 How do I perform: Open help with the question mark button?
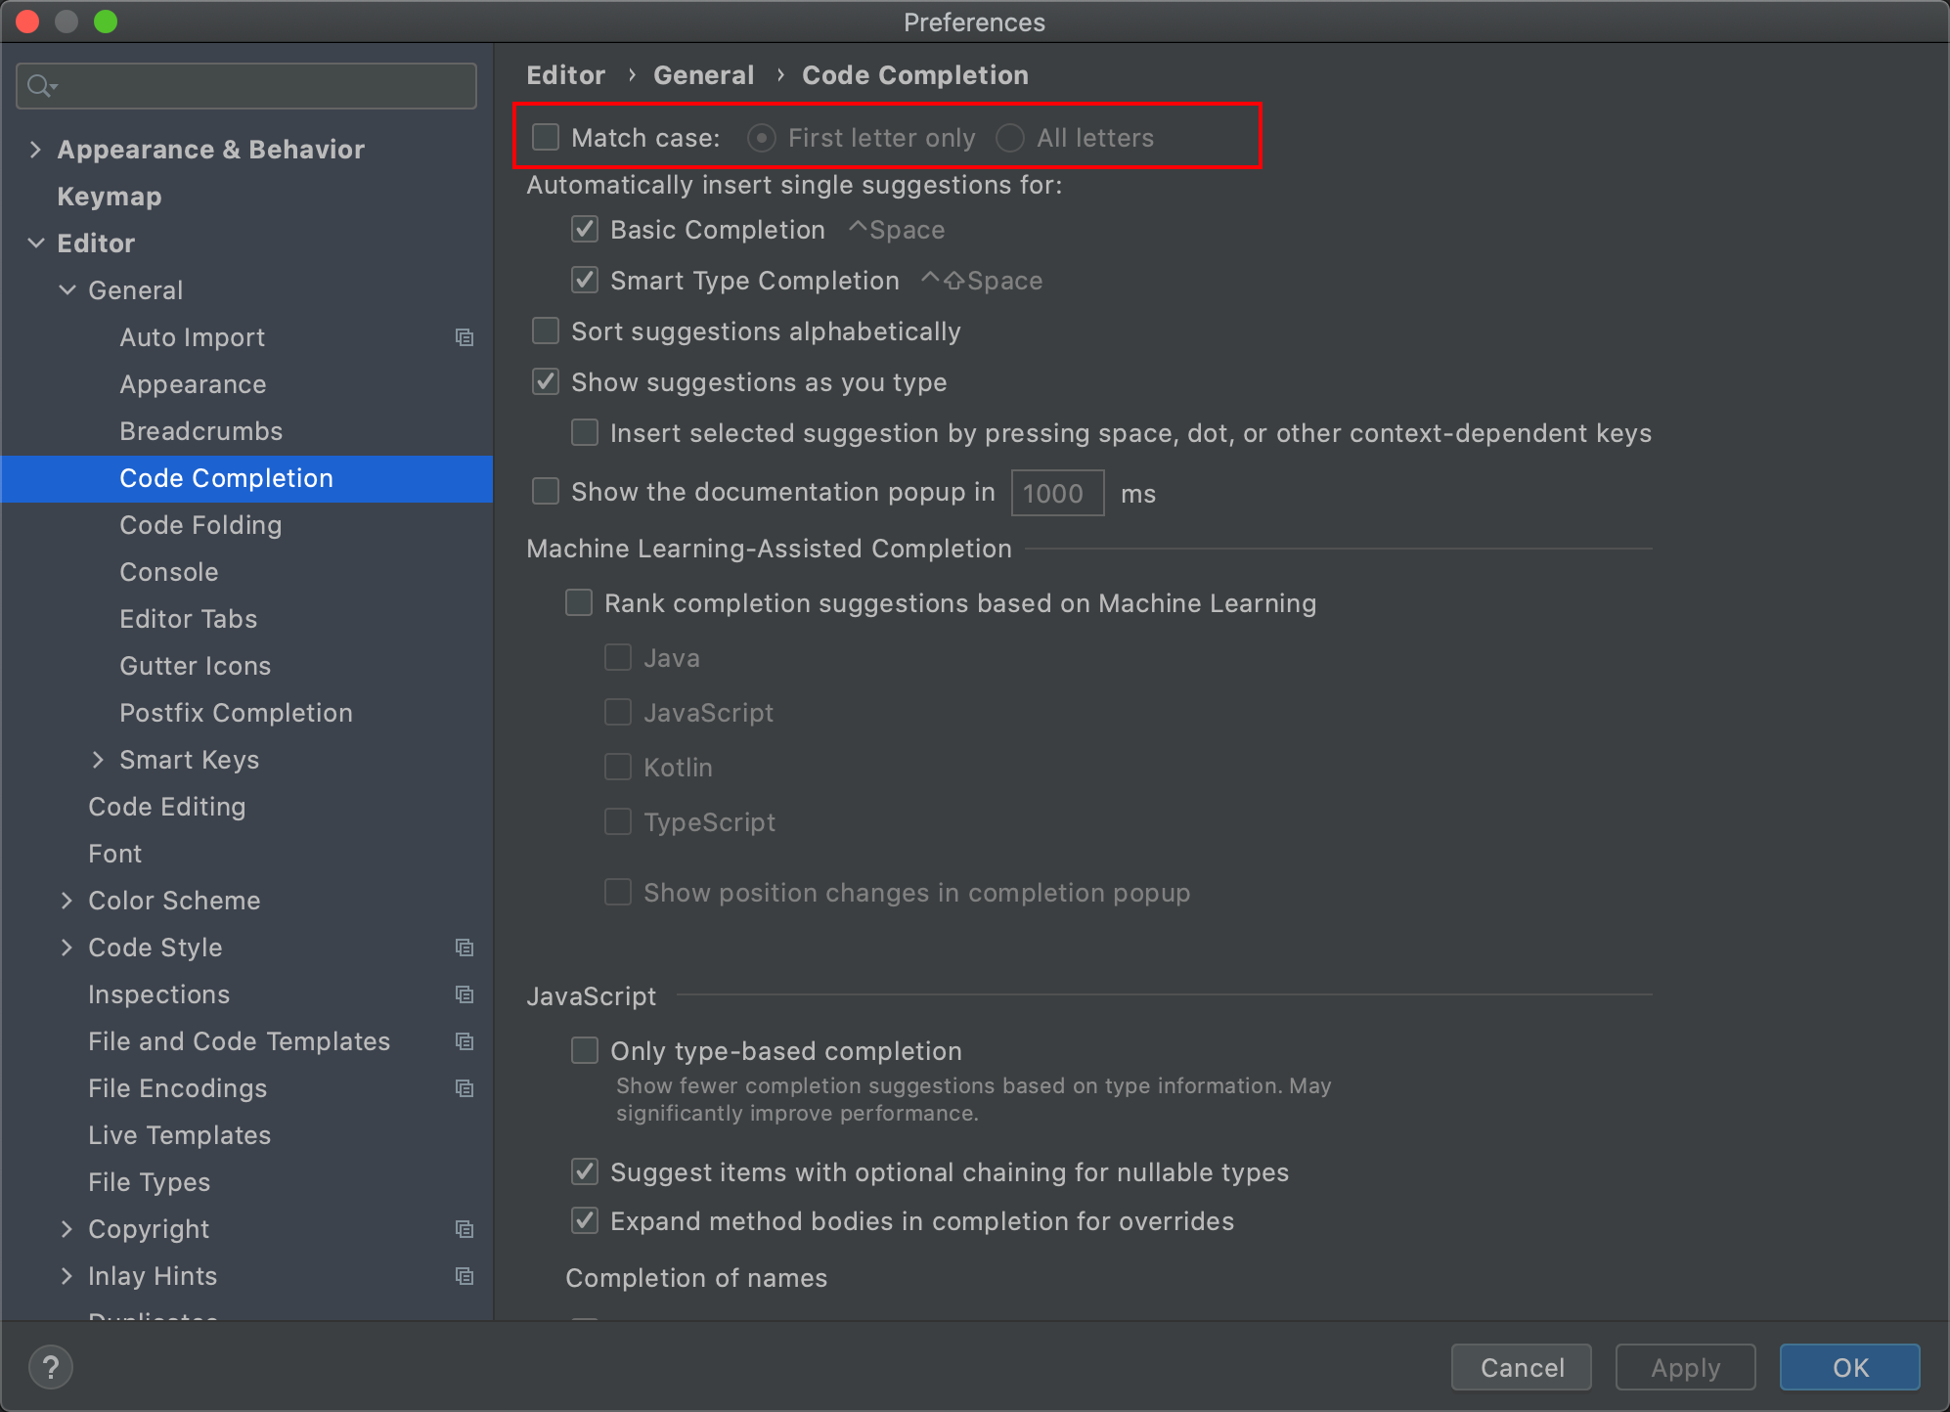(x=51, y=1366)
